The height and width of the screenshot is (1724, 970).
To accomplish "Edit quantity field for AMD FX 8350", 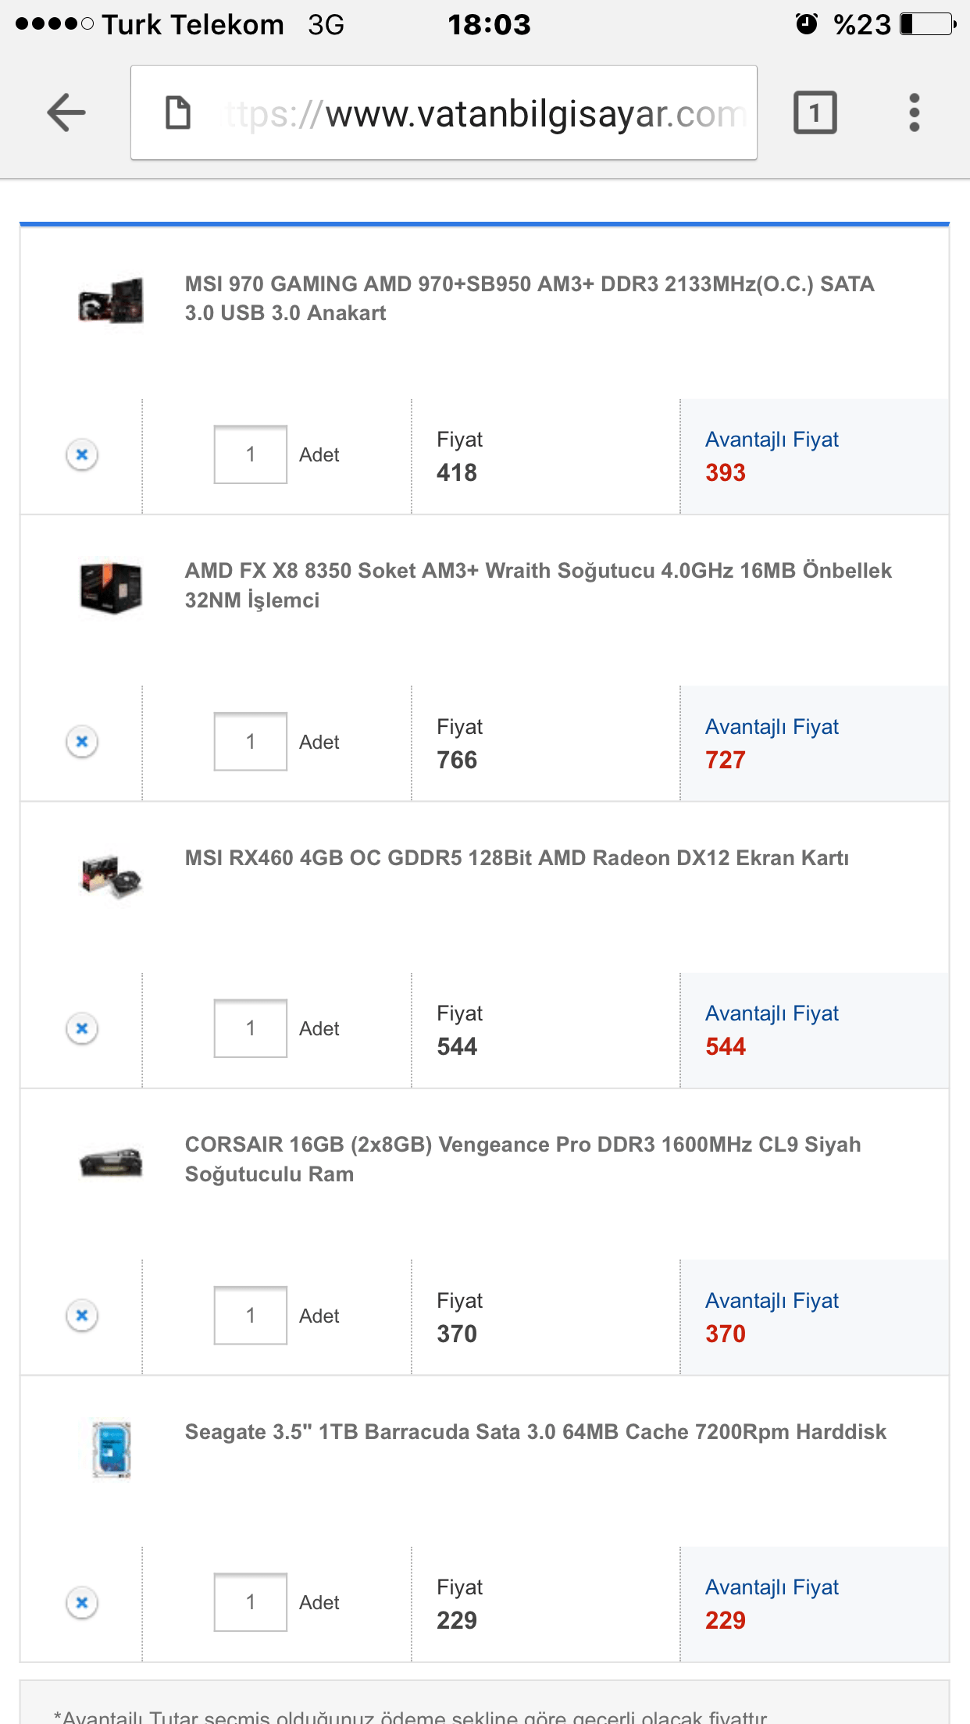I will [x=251, y=741].
